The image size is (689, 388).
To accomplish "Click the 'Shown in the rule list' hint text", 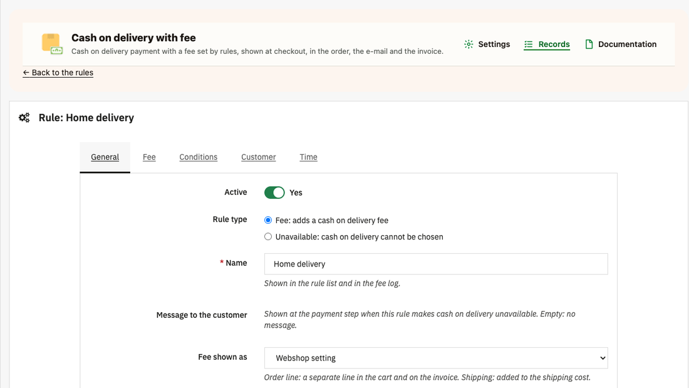I will 332,283.
